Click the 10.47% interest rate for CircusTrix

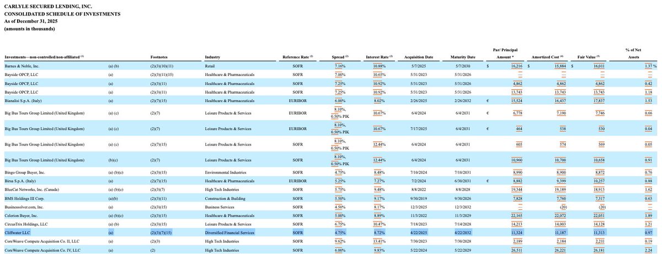(380, 225)
